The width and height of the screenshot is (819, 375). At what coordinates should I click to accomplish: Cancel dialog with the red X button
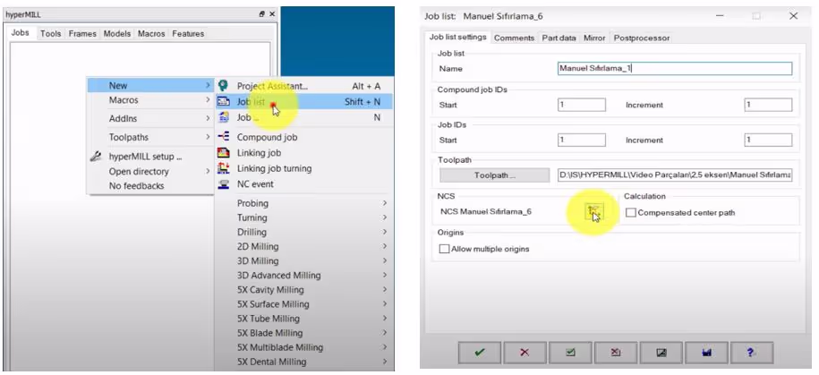[x=525, y=353]
